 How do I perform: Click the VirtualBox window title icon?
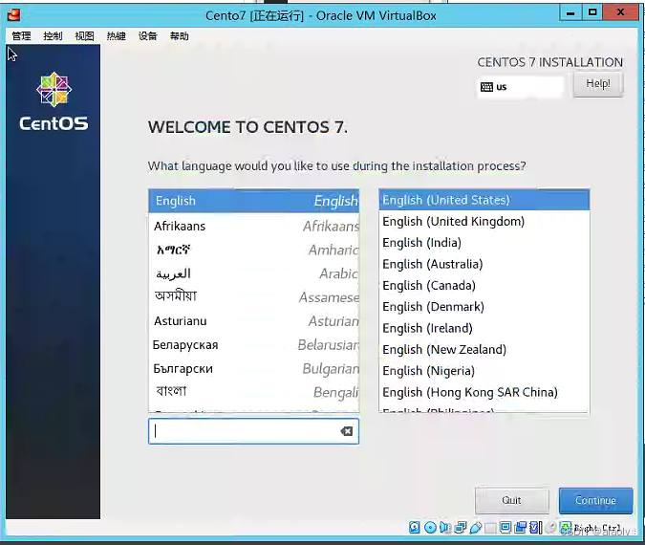13,14
